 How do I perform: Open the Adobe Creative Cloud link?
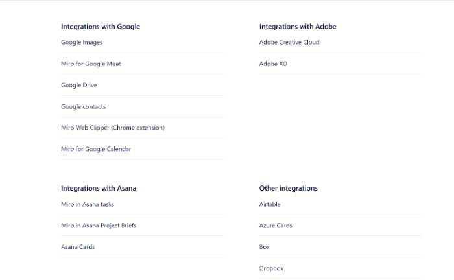coord(289,43)
